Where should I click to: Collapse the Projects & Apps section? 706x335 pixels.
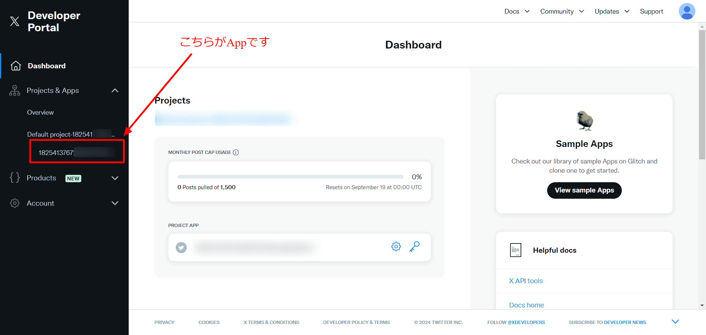click(115, 90)
